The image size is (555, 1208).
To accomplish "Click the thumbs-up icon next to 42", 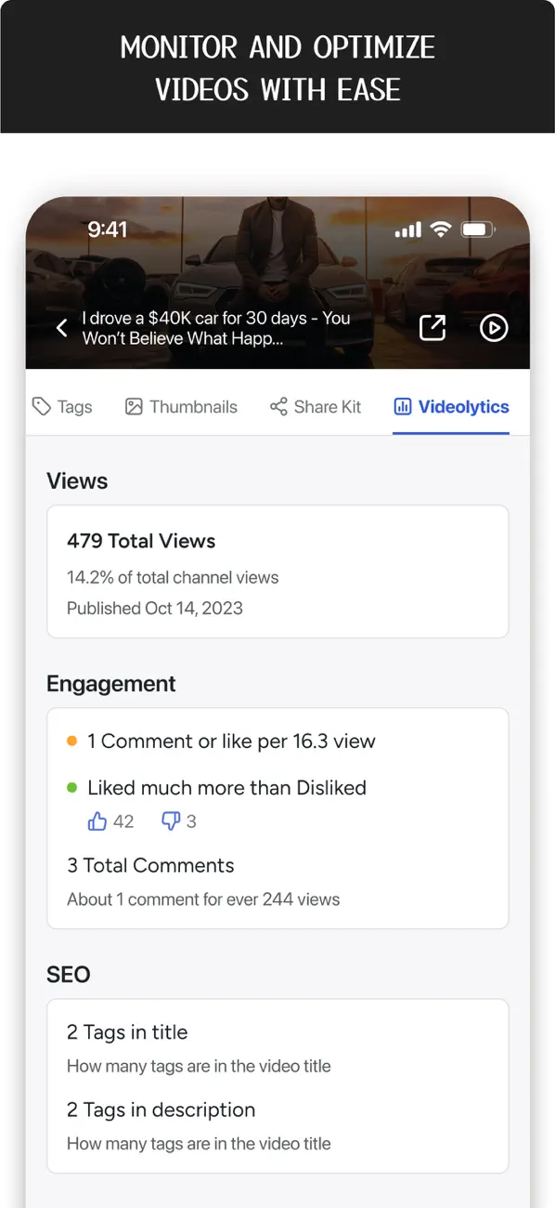I will [x=97, y=821].
